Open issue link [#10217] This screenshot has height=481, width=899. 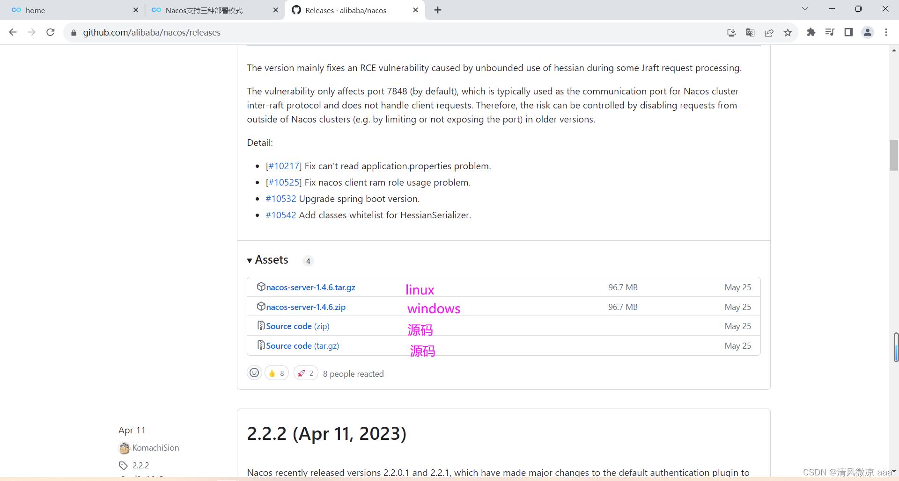(284, 166)
